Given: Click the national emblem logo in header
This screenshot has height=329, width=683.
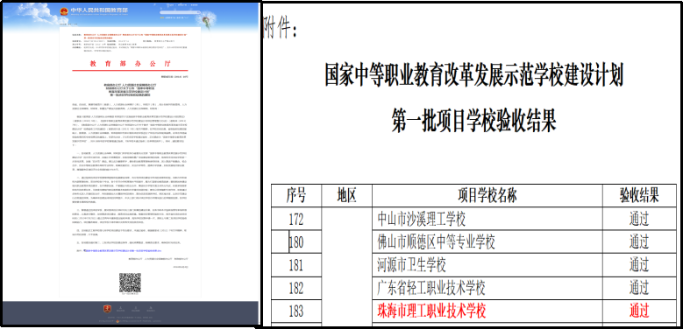Looking at the screenshot, I should coord(64,11).
